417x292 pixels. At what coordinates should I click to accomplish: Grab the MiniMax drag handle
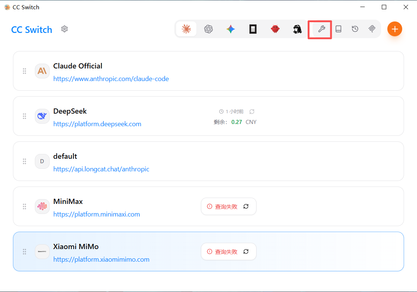click(24, 206)
